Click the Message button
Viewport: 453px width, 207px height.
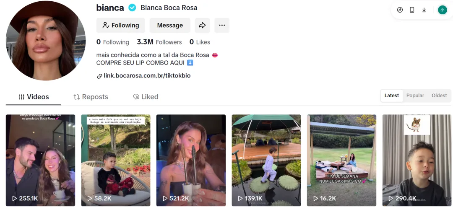click(x=170, y=25)
